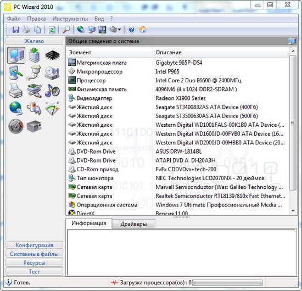Select the Материнская плата row

(177, 63)
